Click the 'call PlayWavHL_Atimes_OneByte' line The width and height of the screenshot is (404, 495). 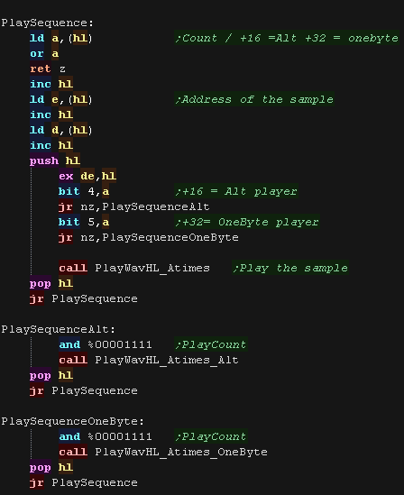163,452
